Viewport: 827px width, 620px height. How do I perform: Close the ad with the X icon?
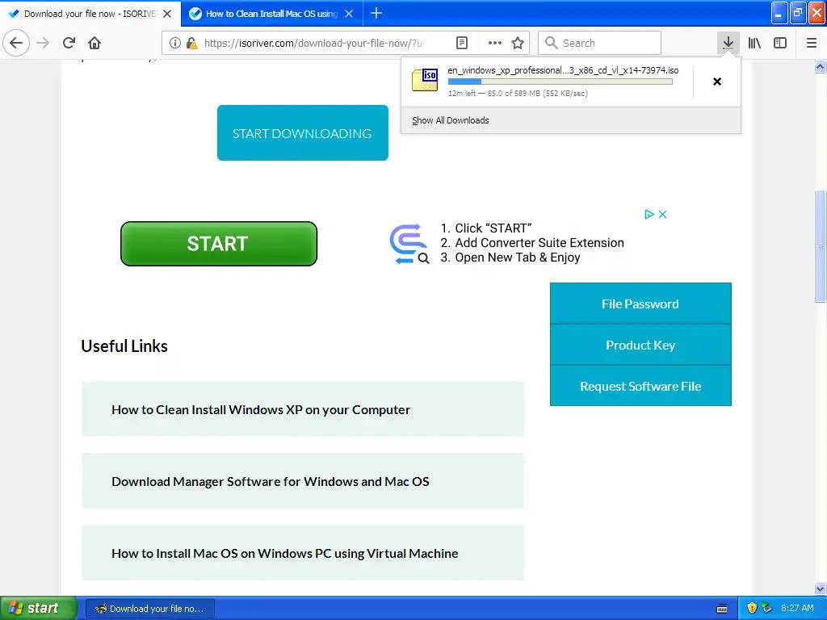tap(663, 214)
